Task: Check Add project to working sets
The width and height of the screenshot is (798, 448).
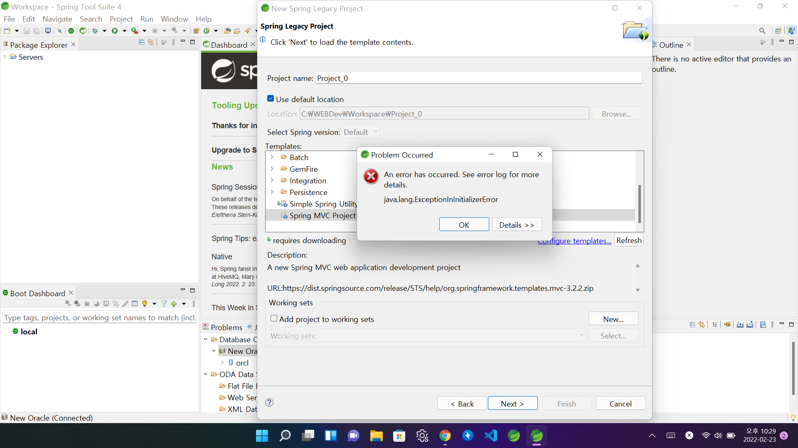Action: point(274,319)
